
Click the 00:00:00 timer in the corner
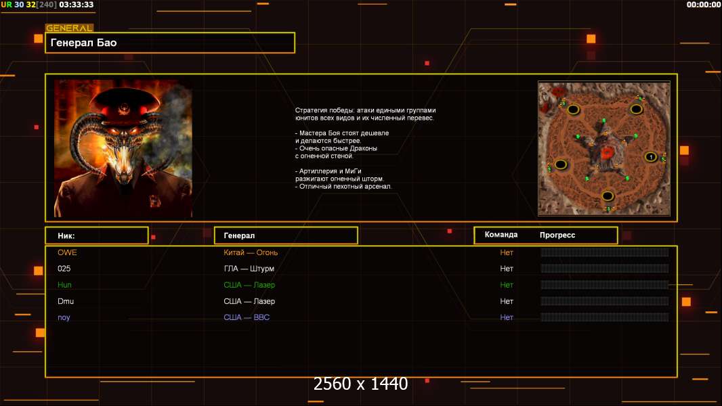703,5
